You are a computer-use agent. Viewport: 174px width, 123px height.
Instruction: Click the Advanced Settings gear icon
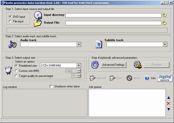[95, 65]
